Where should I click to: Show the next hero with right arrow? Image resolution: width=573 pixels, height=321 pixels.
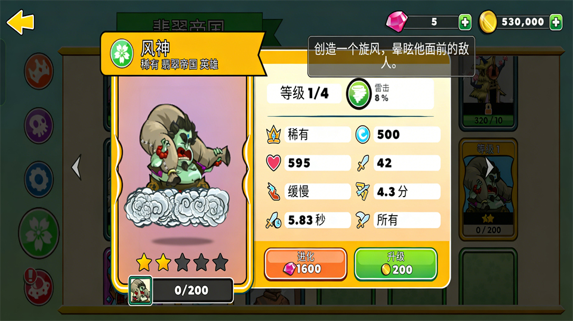tap(489, 167)
